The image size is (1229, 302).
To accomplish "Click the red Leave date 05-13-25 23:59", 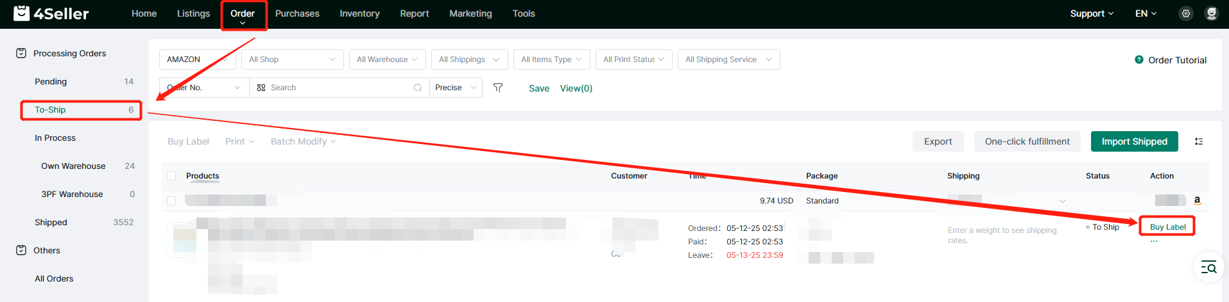I will [755, 255].
